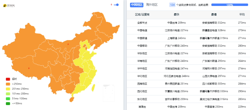Screen dimensions: 250x110
Task: Switch to the 海外地区 tab
Action: pos(152,5)
